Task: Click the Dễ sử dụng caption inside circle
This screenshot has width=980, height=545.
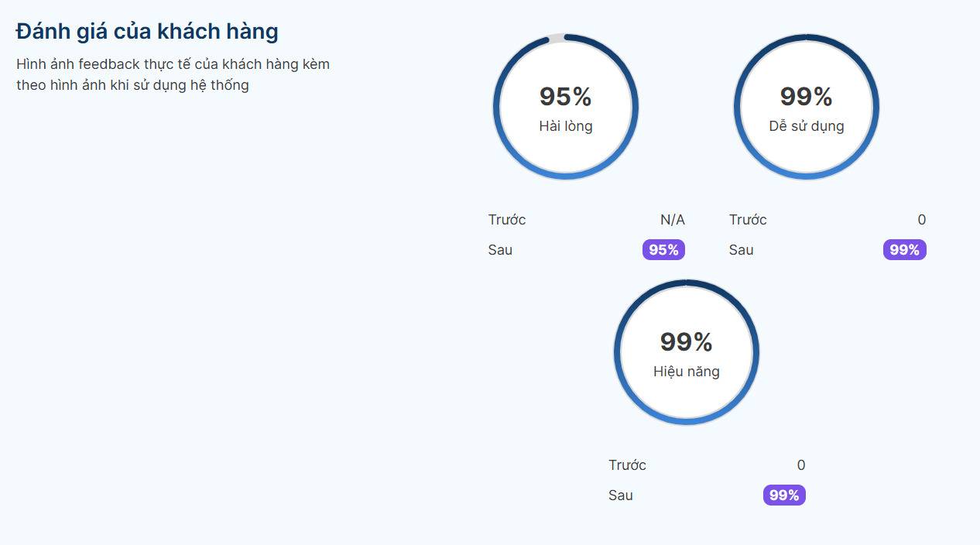Action: 807,126
